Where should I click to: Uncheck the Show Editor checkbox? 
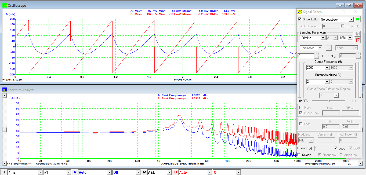click(300, 19)
